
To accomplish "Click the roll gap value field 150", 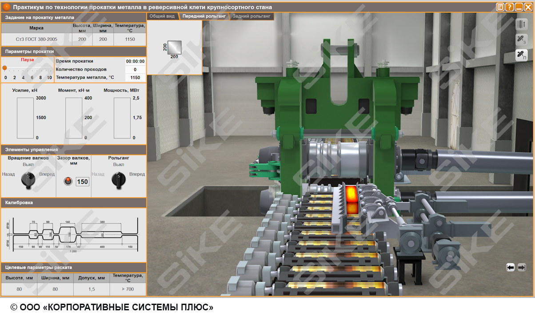I will pos(83,182).
